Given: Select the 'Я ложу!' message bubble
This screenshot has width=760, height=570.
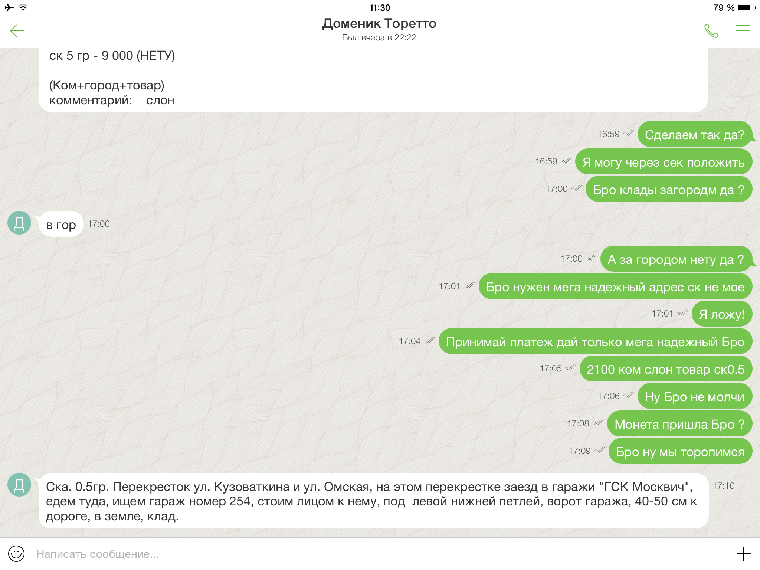Looking at the screenshot, I should [721, 314].
